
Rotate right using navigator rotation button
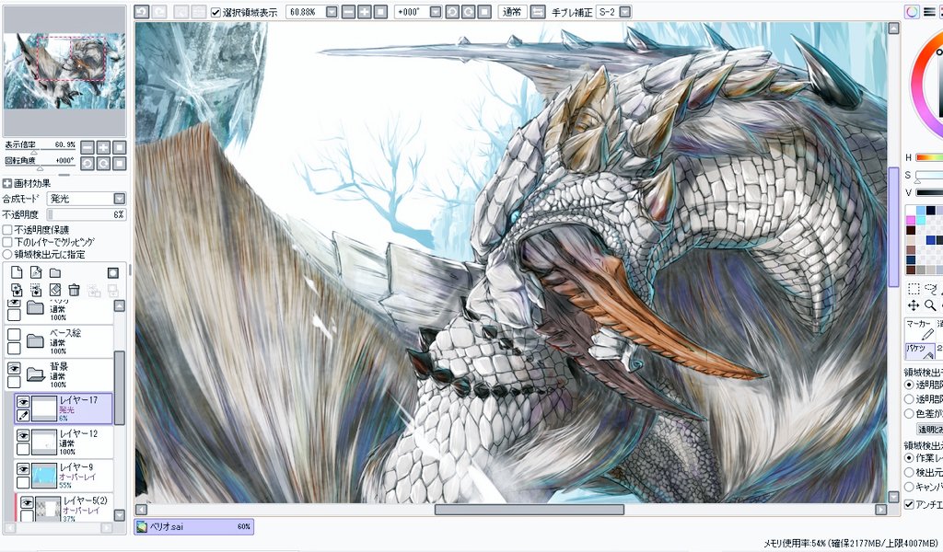[103, 163]
